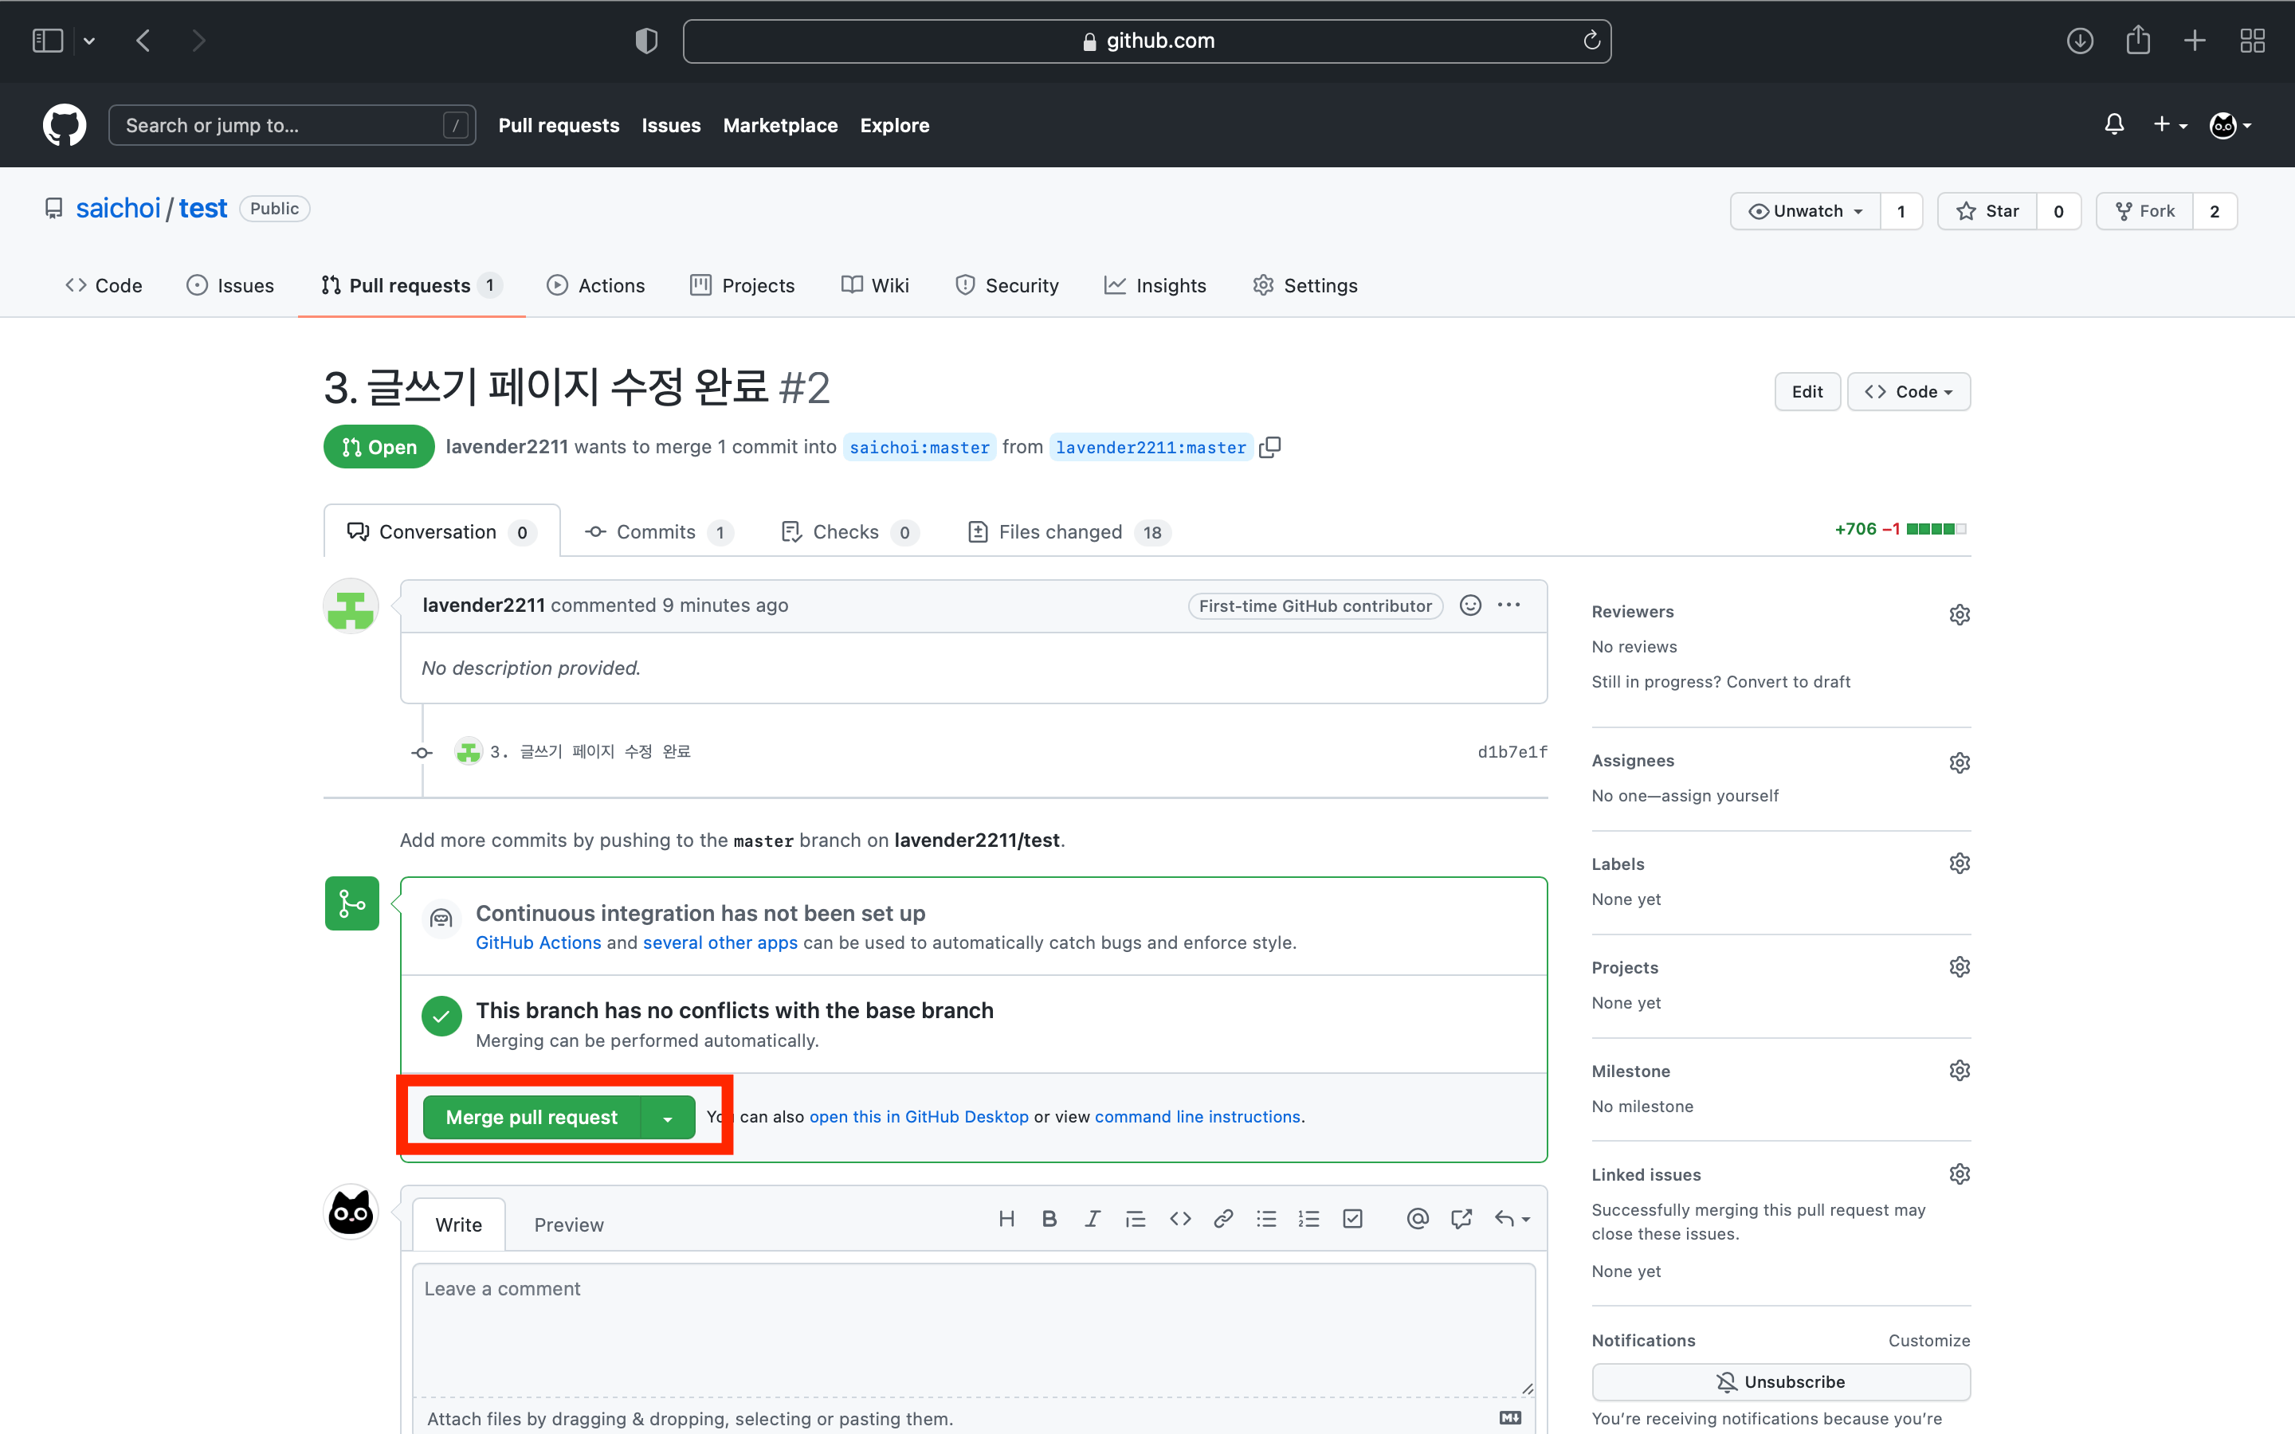The image size is (2295, 1434).
Task: Open commit hash d1b7e1f
Action: click(x=1512, y=752)
